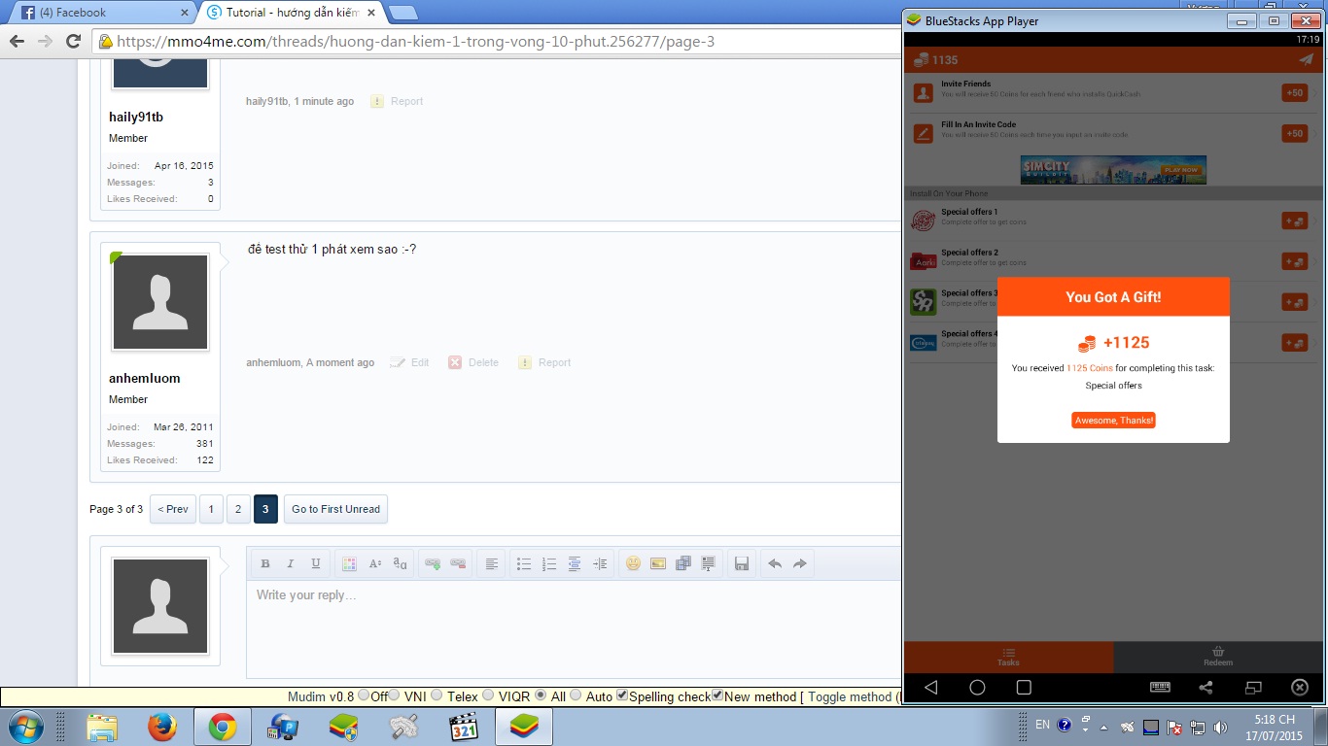Select the Mudim VIQR input method

click(488, 695)
